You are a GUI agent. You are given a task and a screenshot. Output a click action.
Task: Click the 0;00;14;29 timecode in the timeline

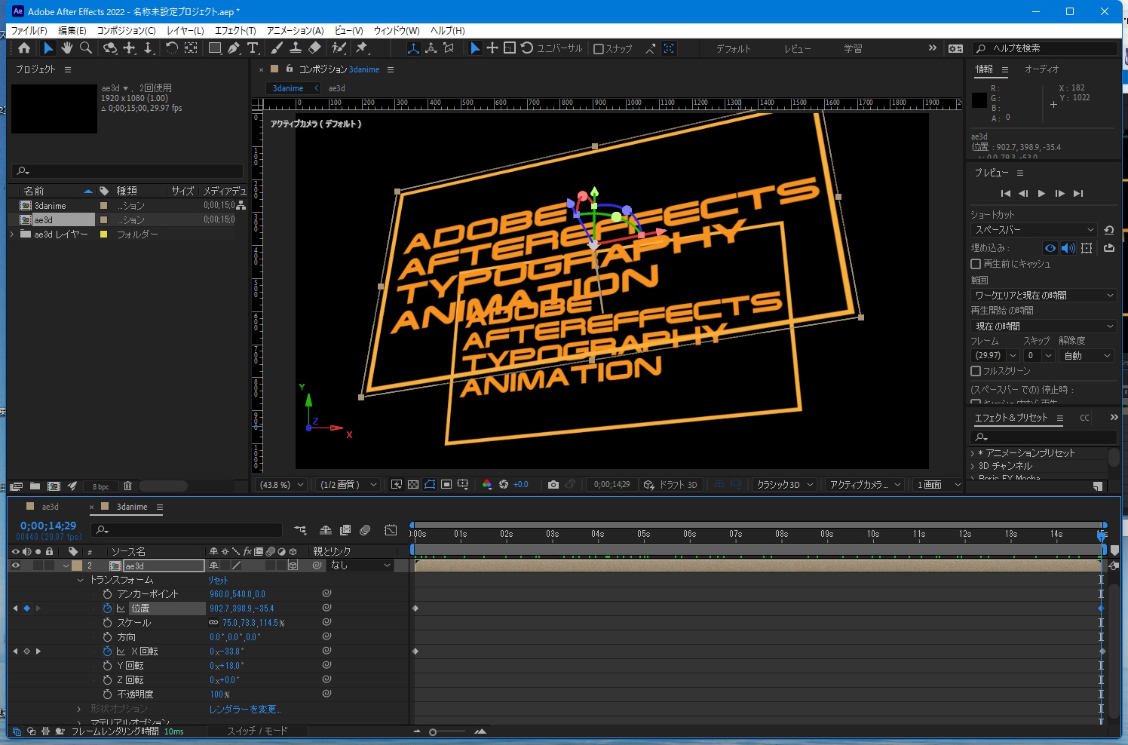(x=48, y=526)
